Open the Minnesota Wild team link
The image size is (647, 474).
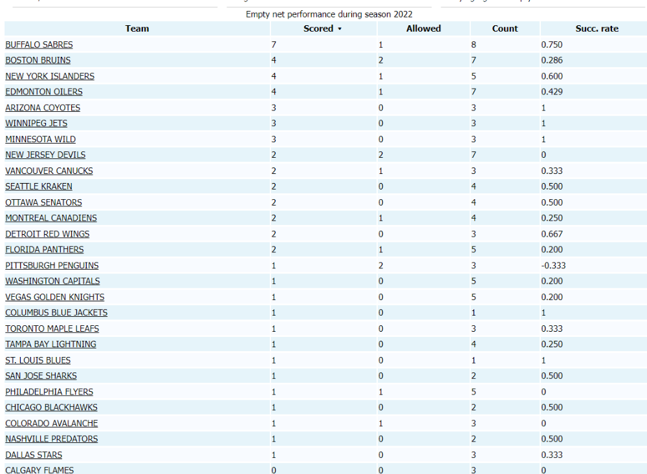40,140
